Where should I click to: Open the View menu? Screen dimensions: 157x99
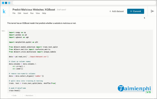(x=38, y=13)
